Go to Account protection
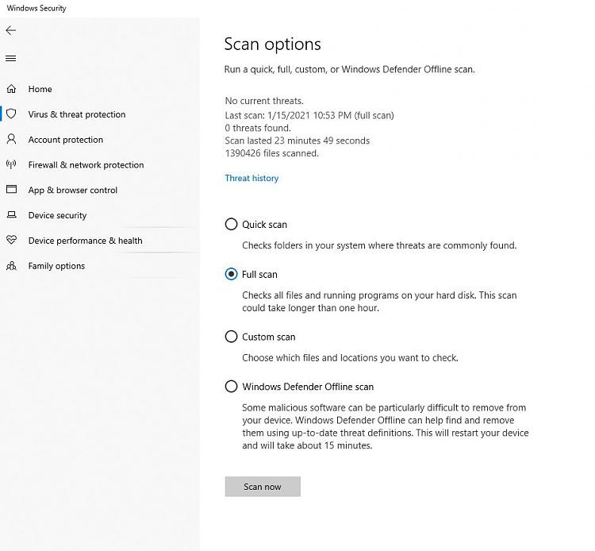 click(x=66, y=140)
